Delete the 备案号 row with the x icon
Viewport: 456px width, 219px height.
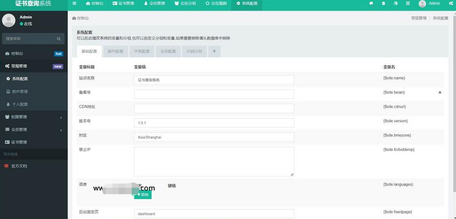pyautogui.click(x=440, y=92)
